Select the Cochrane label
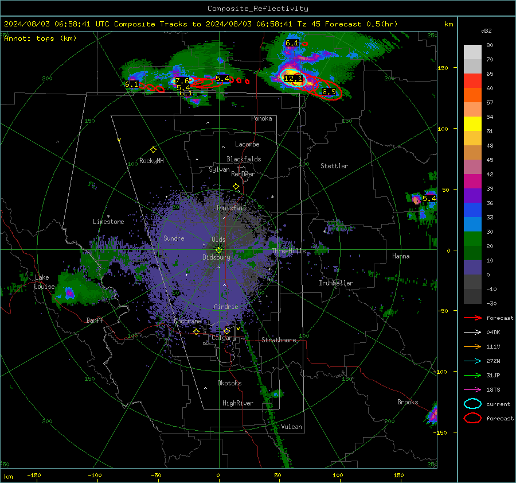The width and height of the screenshot is (516, 483). [x=187, y=321]
